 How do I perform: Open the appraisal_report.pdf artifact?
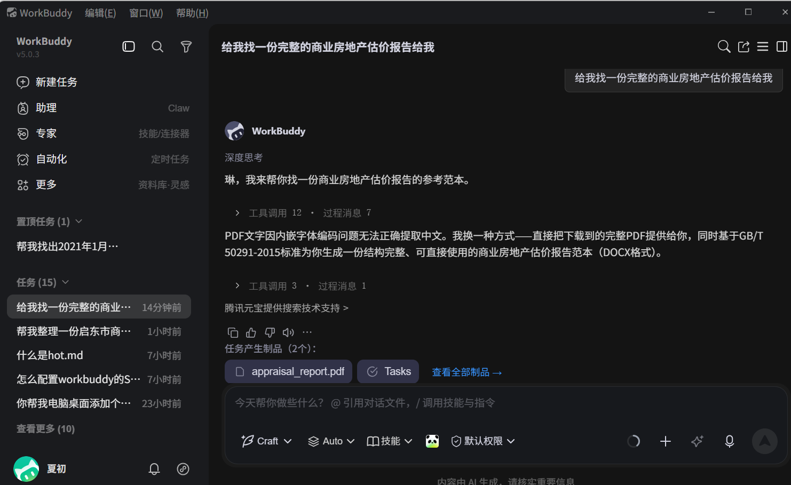click(288, 371)
